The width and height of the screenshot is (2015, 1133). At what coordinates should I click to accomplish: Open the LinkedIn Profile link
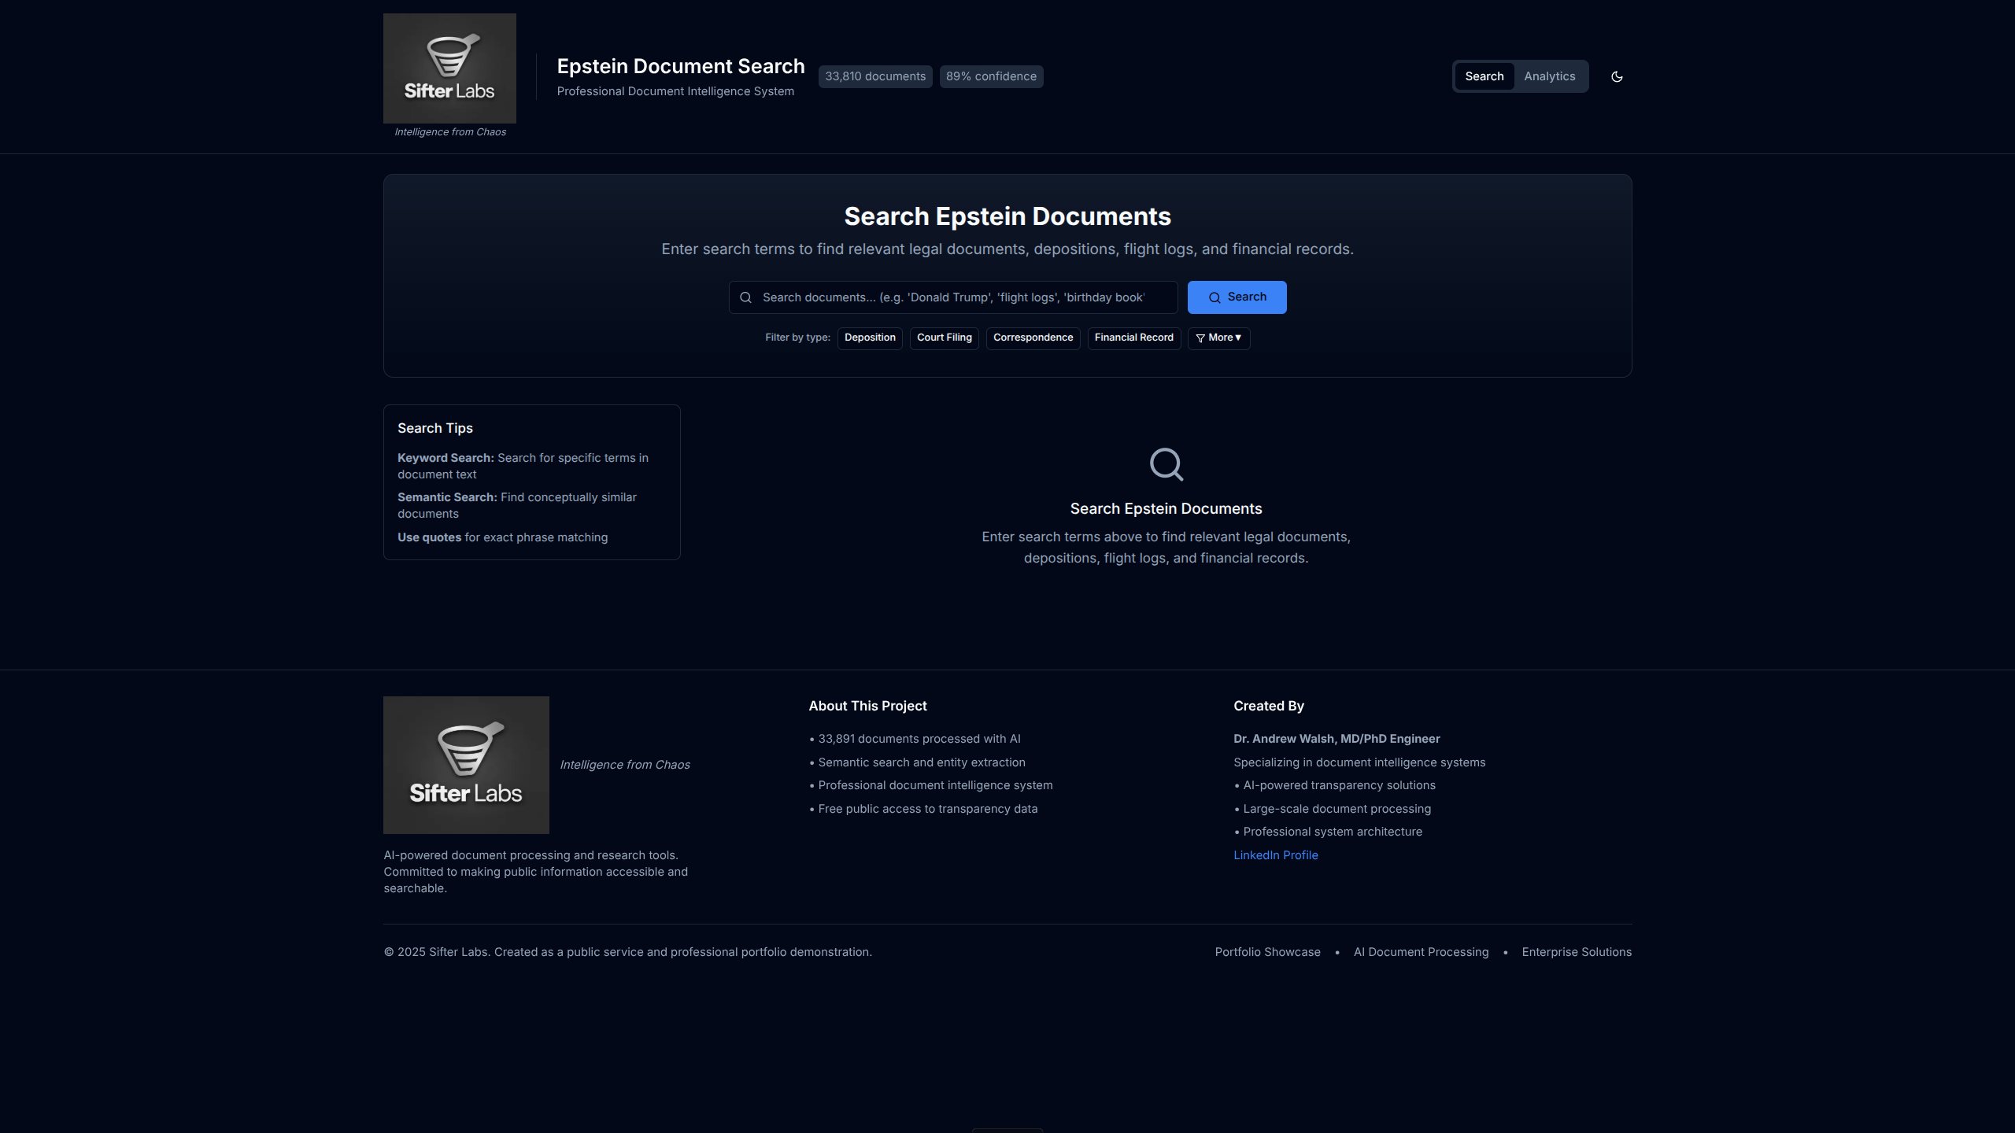tap(1275, 855)
